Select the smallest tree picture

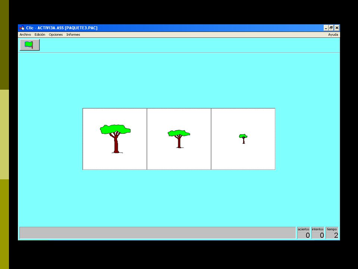tap(243, 139)
